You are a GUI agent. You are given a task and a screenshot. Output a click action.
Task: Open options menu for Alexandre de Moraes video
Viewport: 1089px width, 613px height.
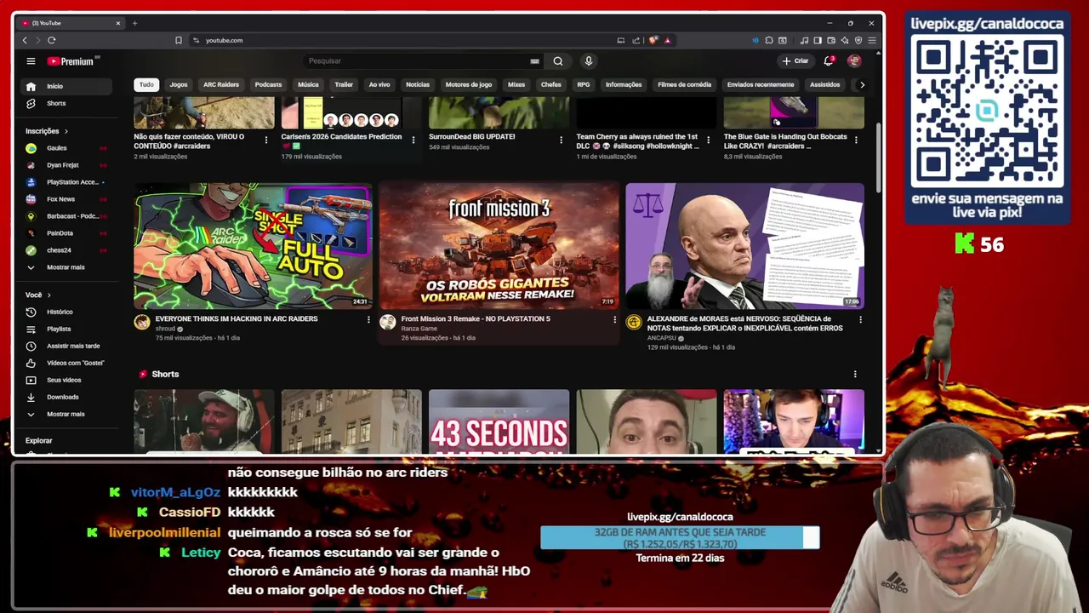tap(860, 319)
